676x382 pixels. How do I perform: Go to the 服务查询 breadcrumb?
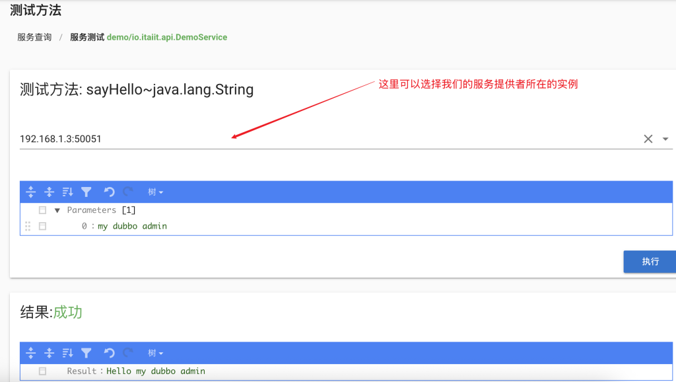pos(34,37)
